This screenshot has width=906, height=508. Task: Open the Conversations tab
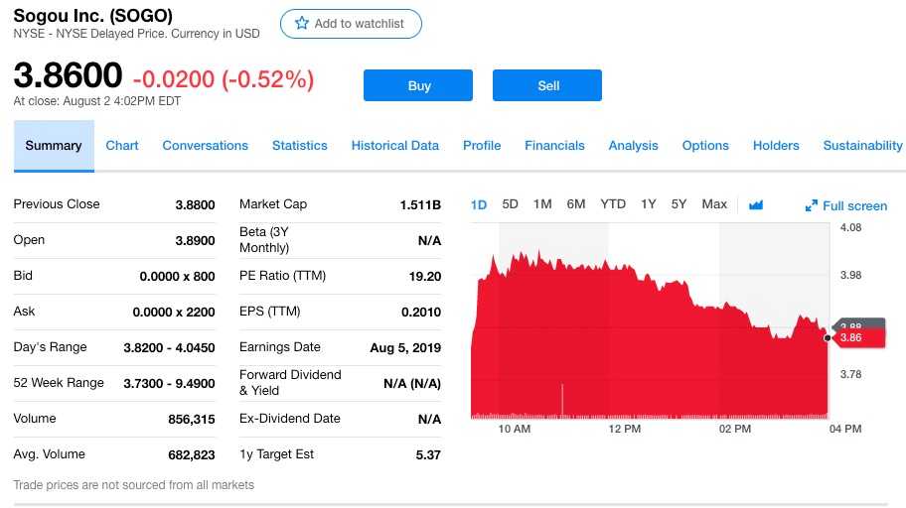[x=205, y=146]
